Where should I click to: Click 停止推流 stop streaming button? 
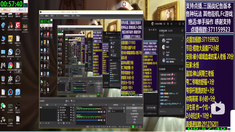click(x=134, y=108)
